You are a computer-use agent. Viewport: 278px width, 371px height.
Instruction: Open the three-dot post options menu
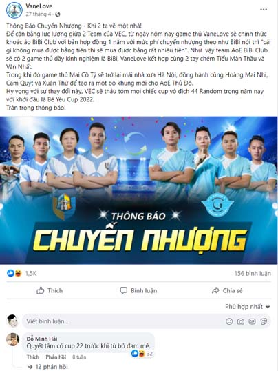264,10
